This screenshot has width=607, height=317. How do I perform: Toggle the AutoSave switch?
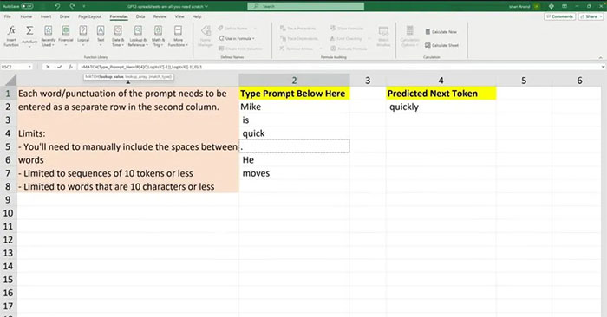pyautogui.click(x=27, y=6)
